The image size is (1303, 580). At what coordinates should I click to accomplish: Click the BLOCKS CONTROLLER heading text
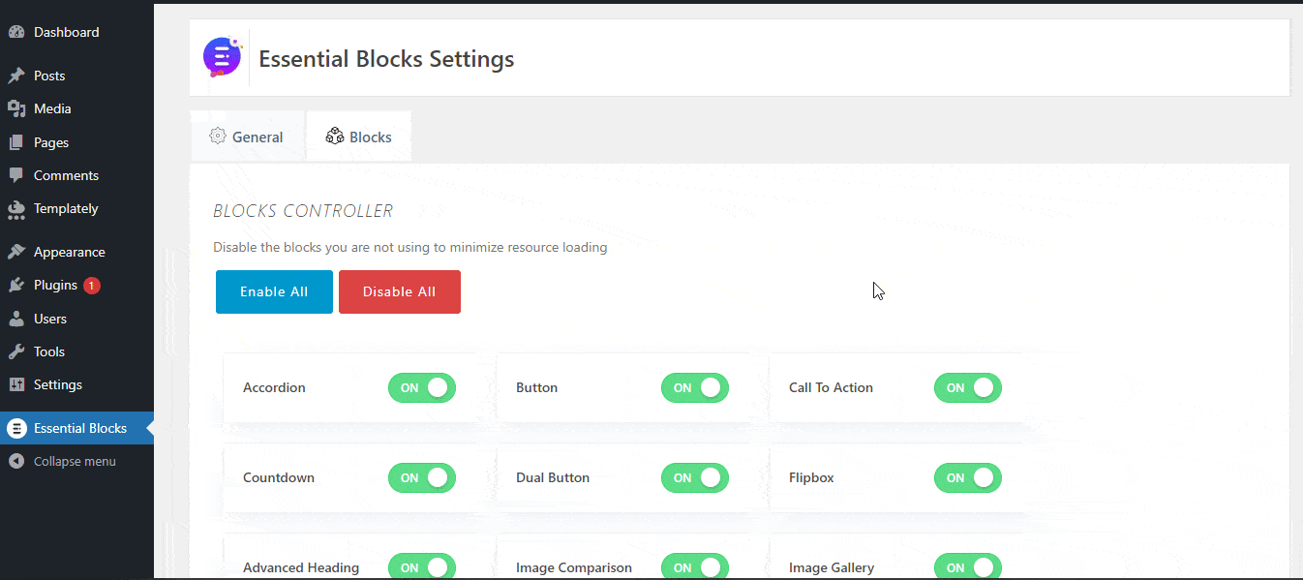click(x=303, y=210)
